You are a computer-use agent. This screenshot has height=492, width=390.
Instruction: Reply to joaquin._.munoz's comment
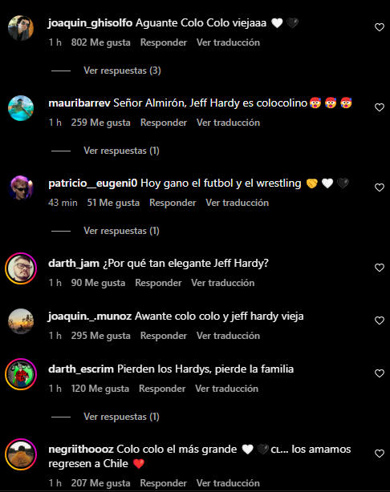point(164,336)
